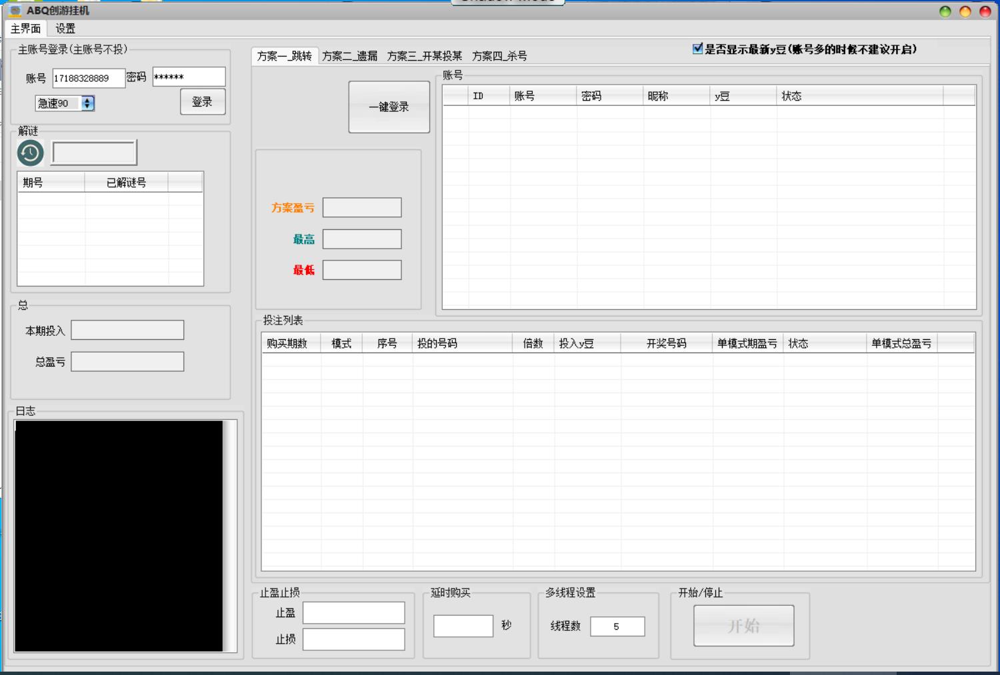Click the clock refresh icon in 解谜
The width and height of the screenshot is (1000, 675).
point(30,153)
